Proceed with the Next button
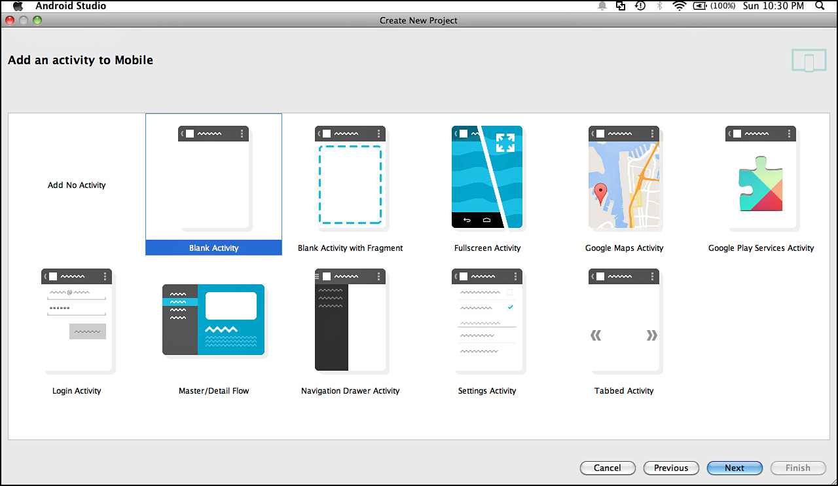Image resolution: width=838 pixels, height=486 pixels. point(735,468)
